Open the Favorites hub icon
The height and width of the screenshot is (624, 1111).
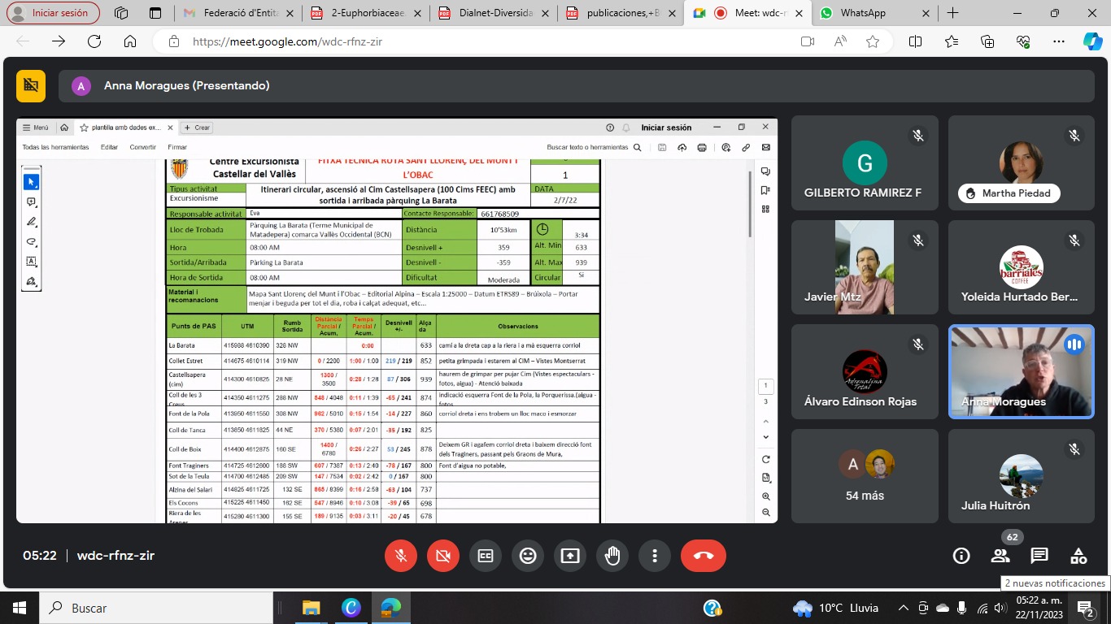(x=952, y=41)
